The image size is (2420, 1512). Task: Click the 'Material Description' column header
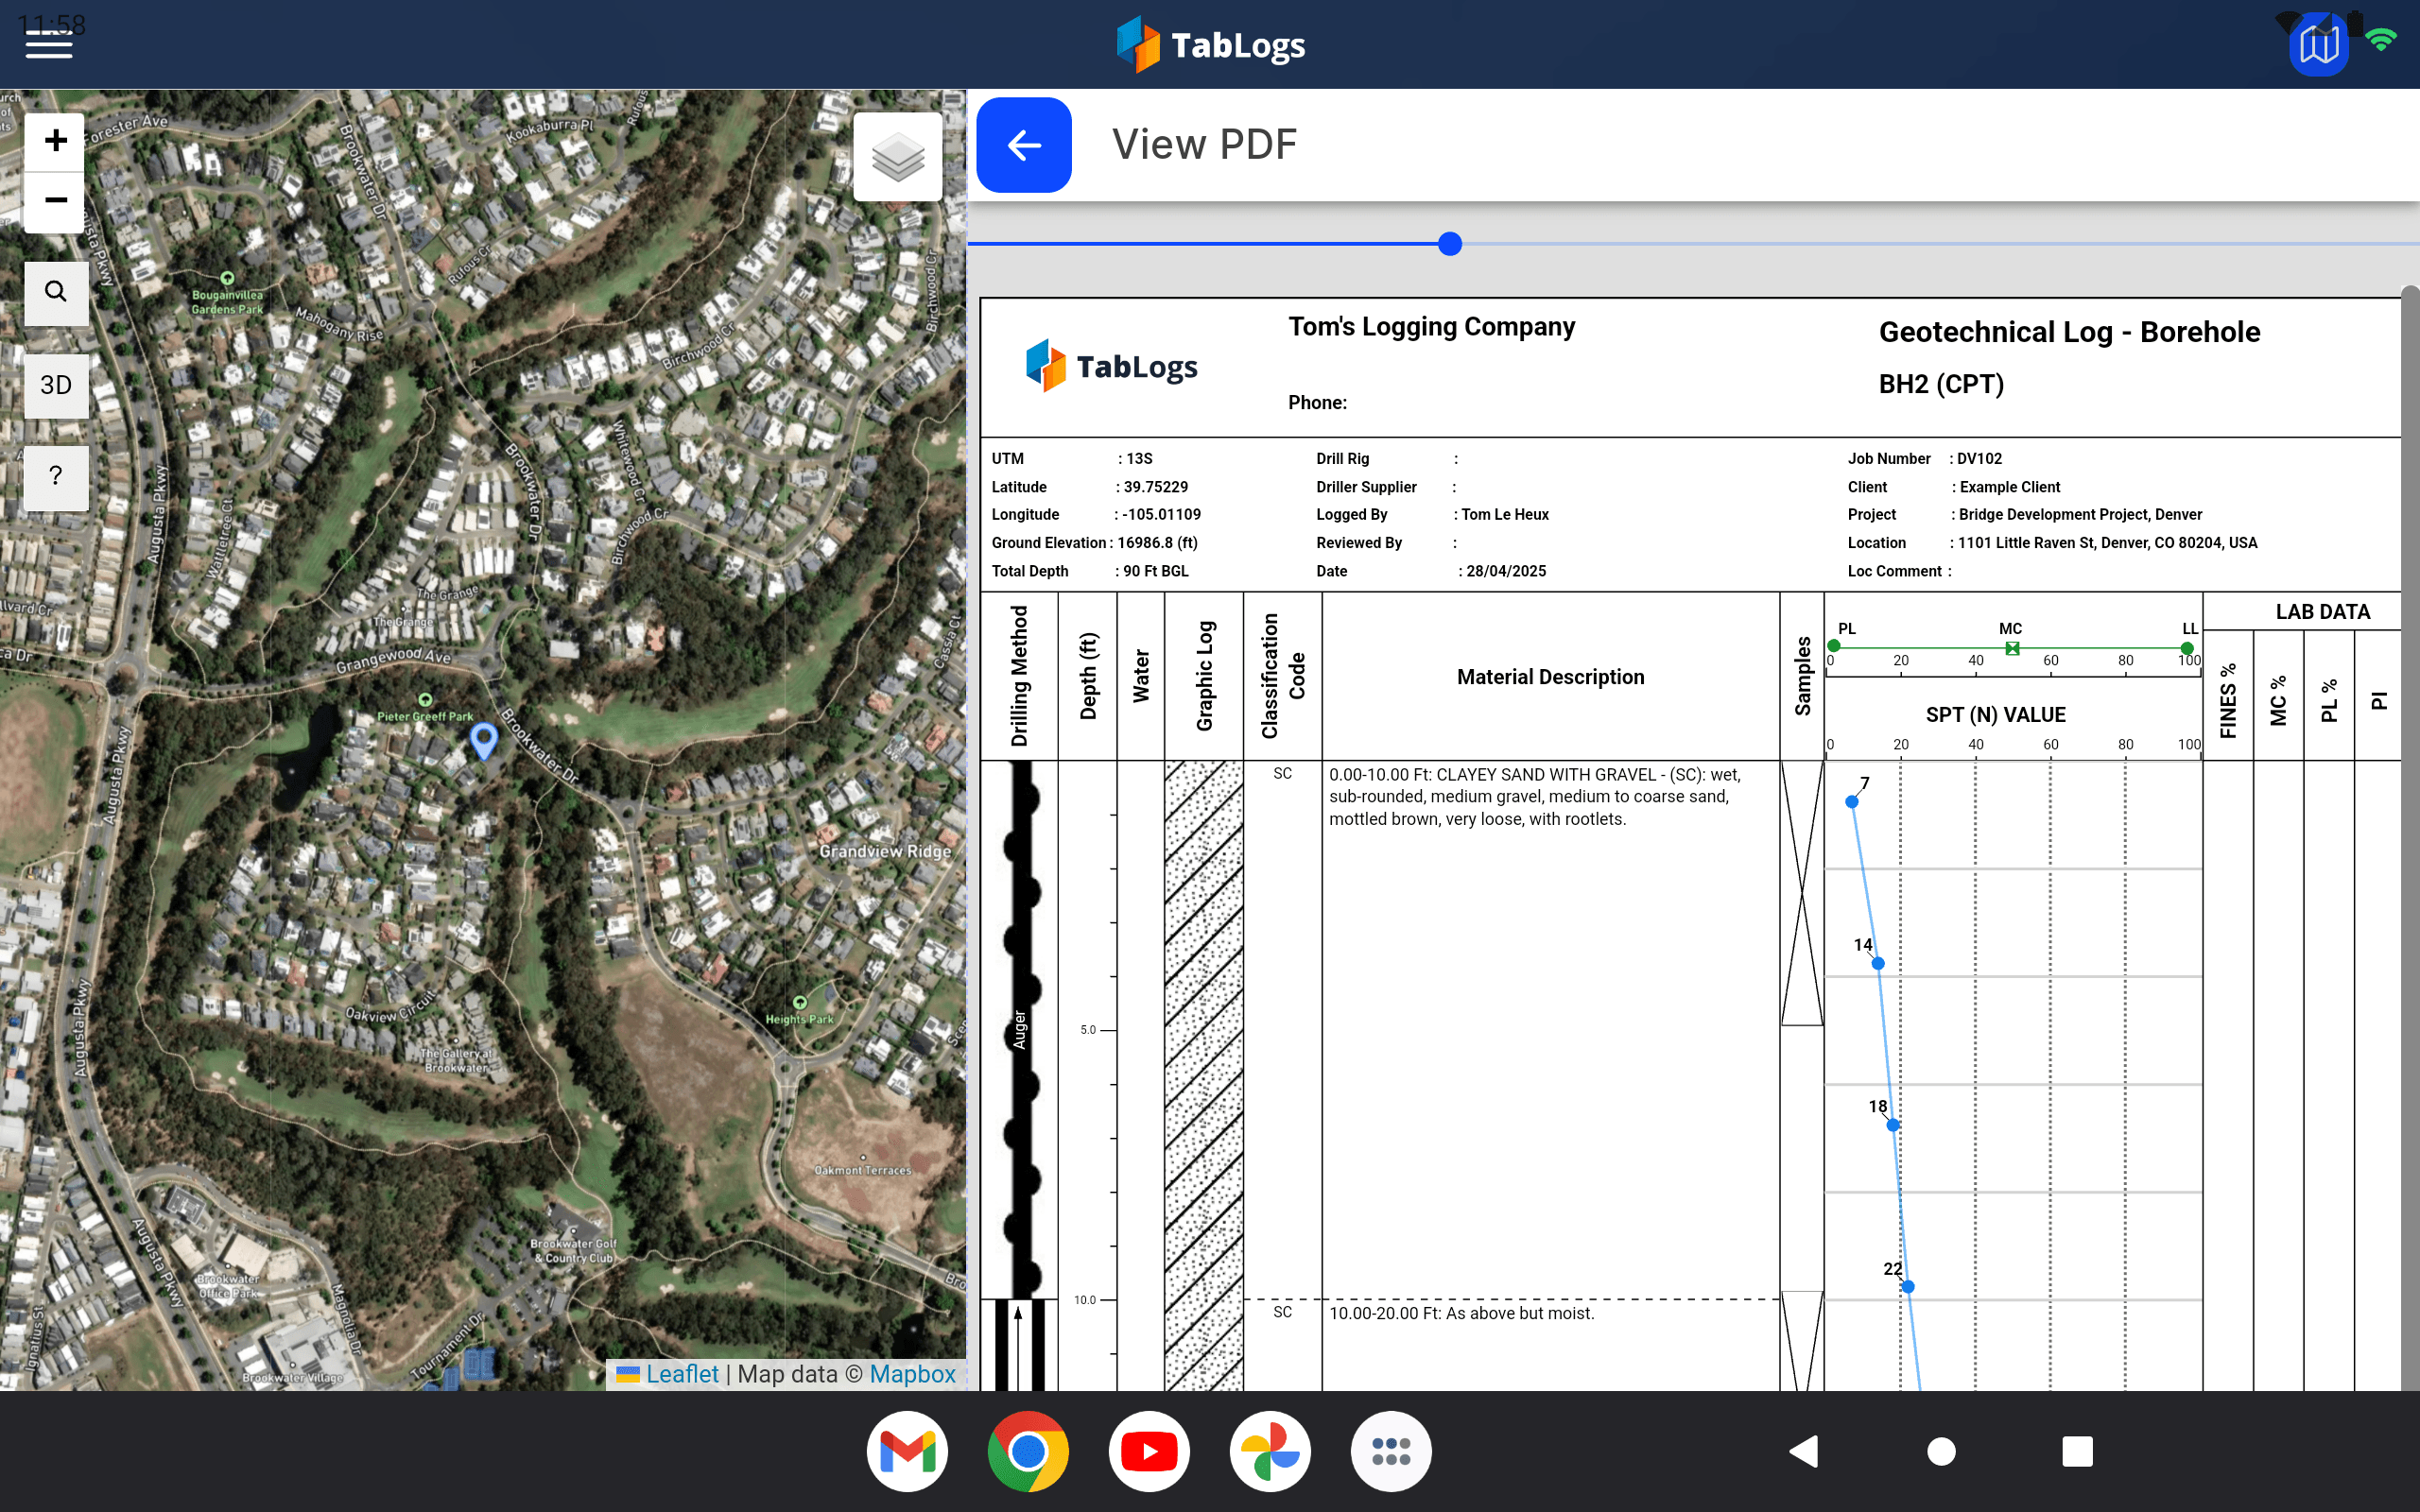coord(1550,677)
